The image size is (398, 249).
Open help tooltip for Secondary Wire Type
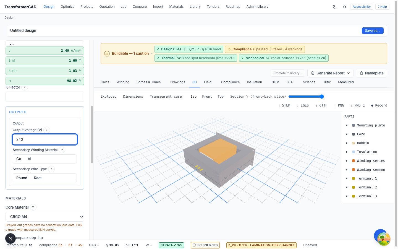click(x=51, y=169)
